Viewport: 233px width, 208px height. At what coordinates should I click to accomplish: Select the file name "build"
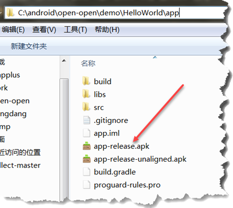point(103,81)
